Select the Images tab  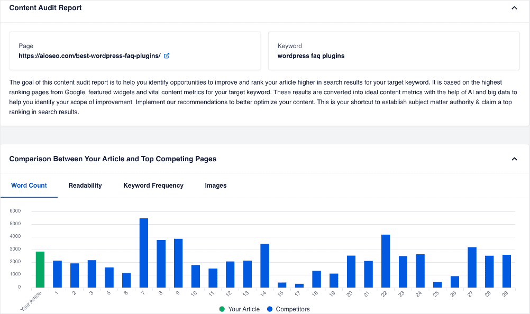[x=216, y=186]
